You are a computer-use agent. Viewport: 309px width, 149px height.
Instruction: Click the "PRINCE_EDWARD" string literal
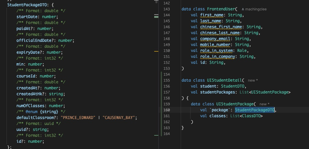pyautogui.click(x=78, y=118)
